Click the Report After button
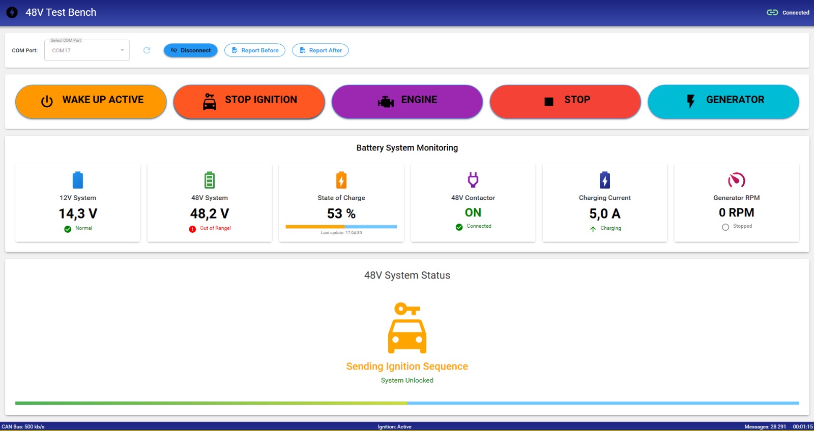 click(320, 50)
